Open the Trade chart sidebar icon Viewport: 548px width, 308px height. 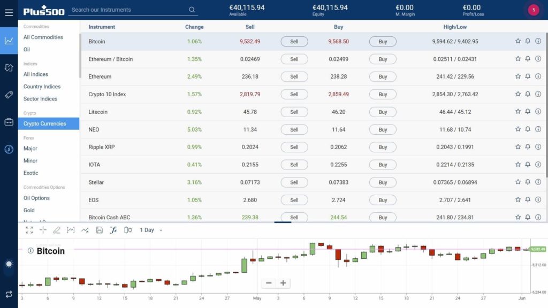[9, 41]
